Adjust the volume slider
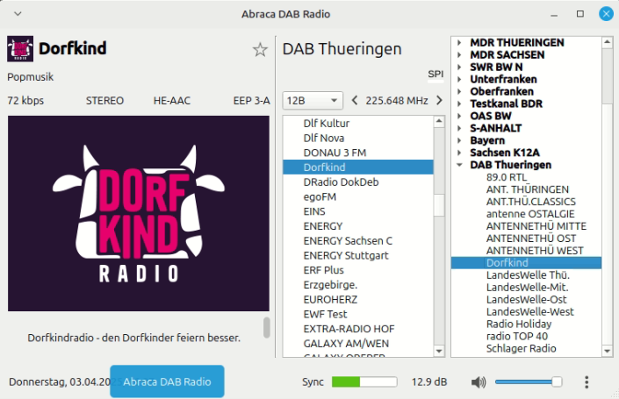The image size is (619, 399). tap(528, 382)
